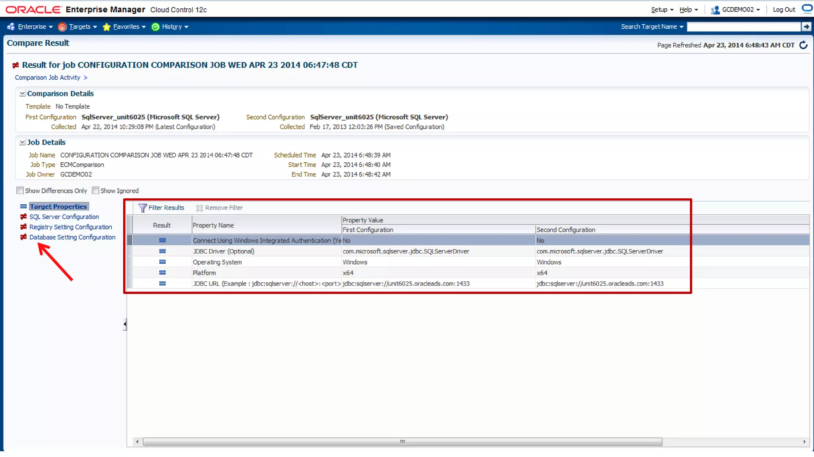Click the First Configuration column header
Viewport: 814px width, 457px height.
[438, 230]
